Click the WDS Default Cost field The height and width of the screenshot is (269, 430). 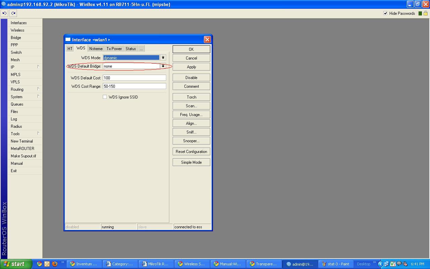(134, 78)
